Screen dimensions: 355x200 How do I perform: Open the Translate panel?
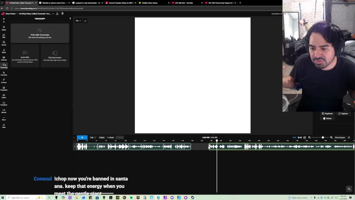(4, 73)
